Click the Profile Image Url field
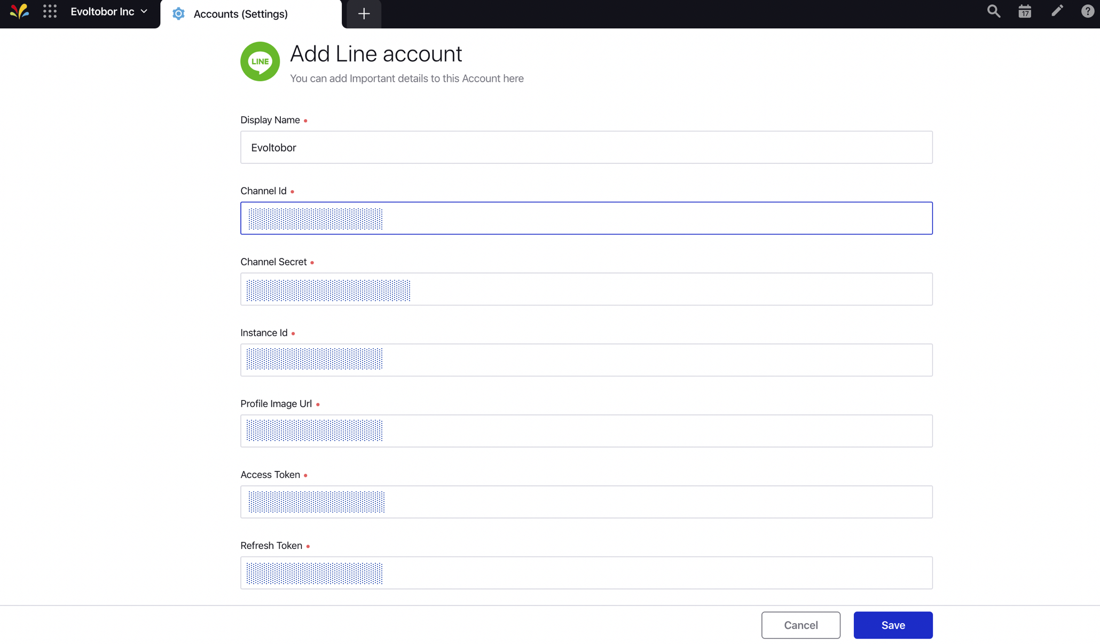 [x=586, y=431]
